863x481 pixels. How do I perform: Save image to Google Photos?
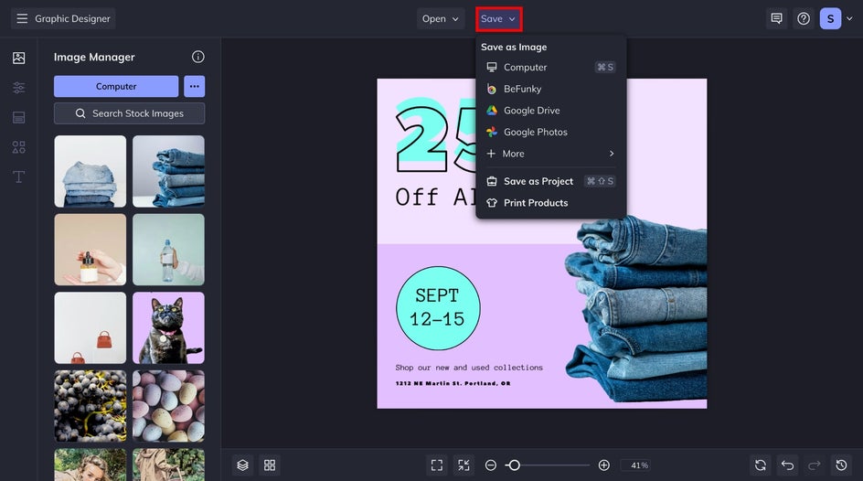[x=550, y=132]
